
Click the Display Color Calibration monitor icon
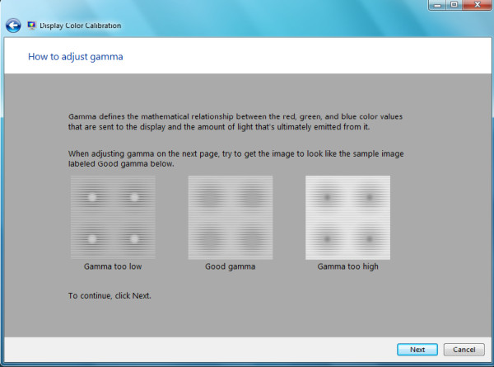(31, 26)
